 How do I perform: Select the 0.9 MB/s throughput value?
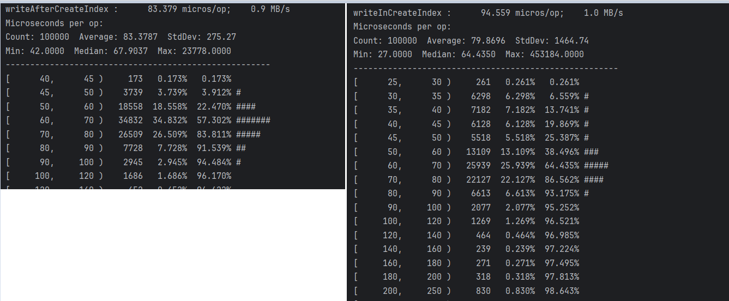click(270, 9)
